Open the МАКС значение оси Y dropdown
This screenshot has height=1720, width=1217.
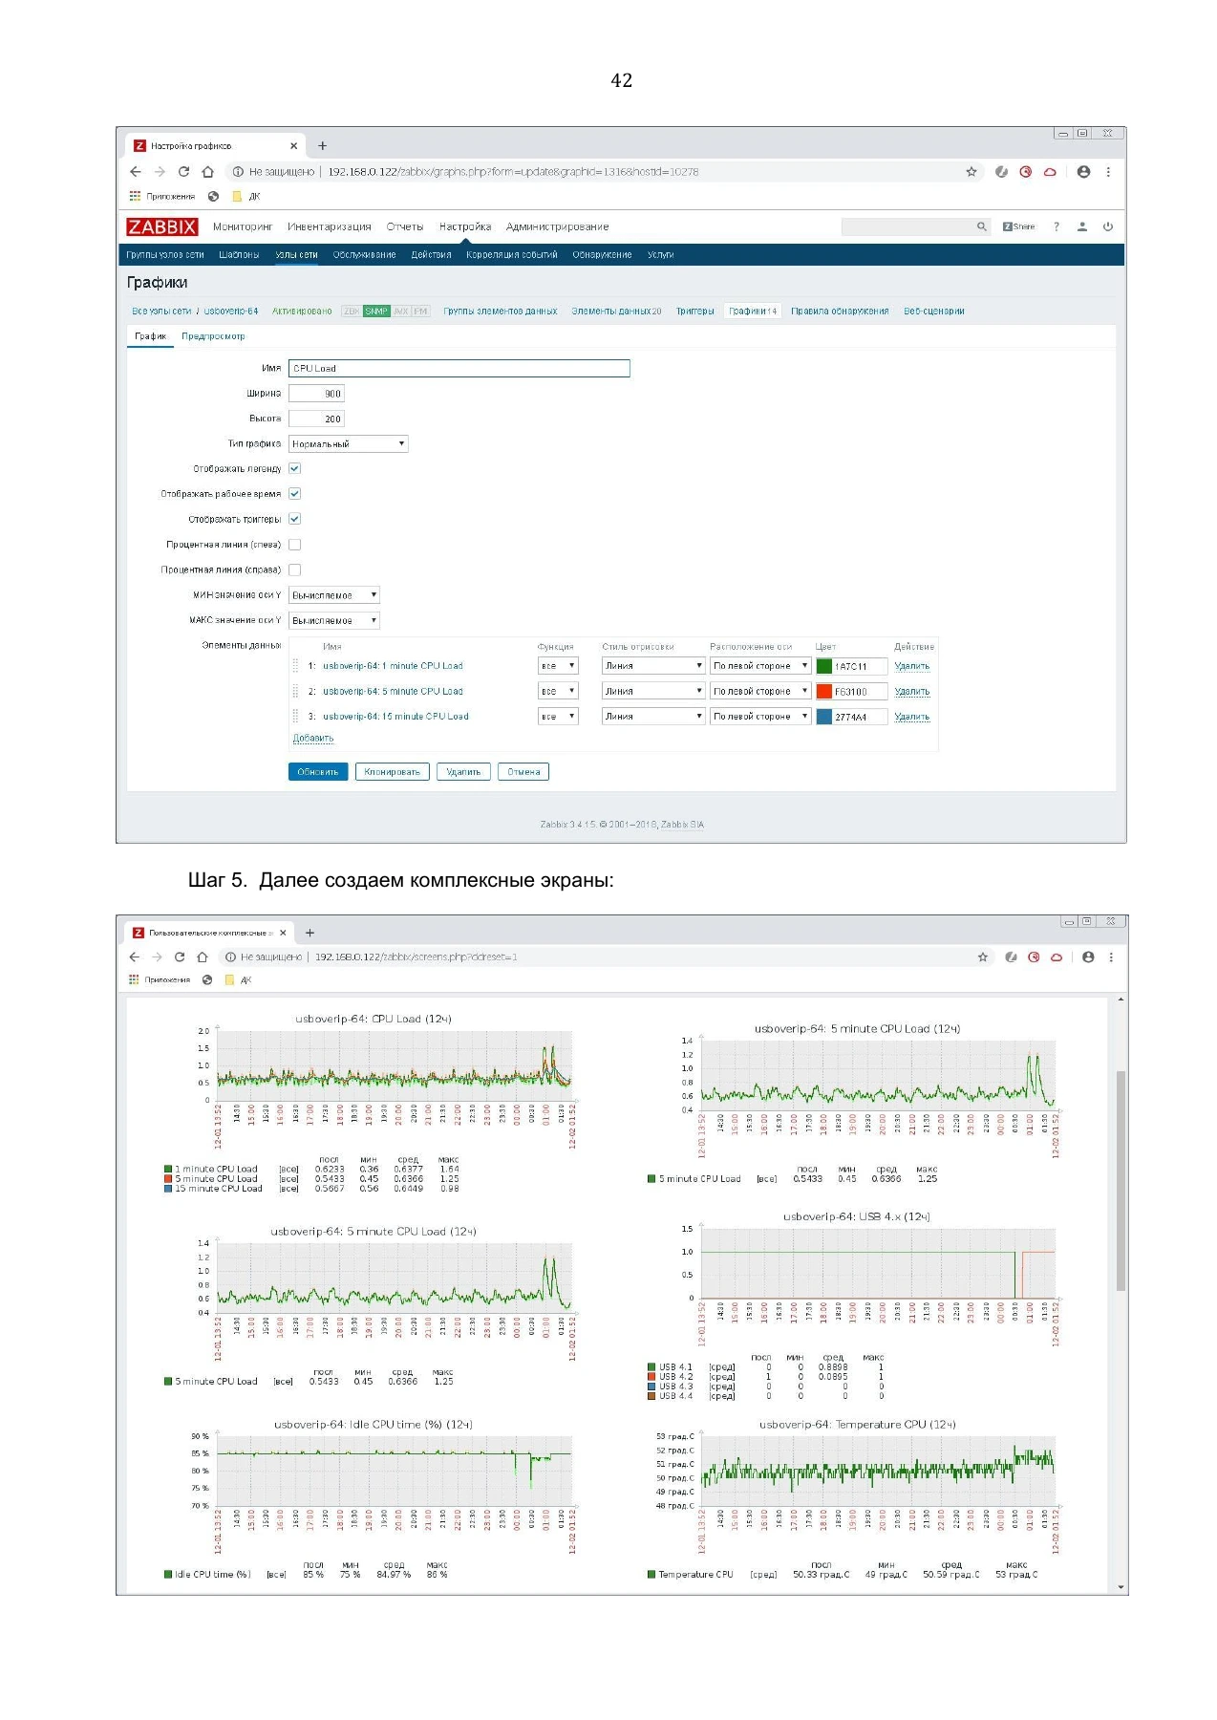point(334,620)
